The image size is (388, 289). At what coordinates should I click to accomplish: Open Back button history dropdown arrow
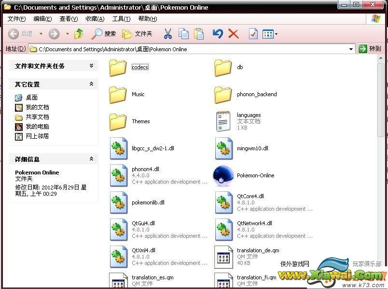41,34
